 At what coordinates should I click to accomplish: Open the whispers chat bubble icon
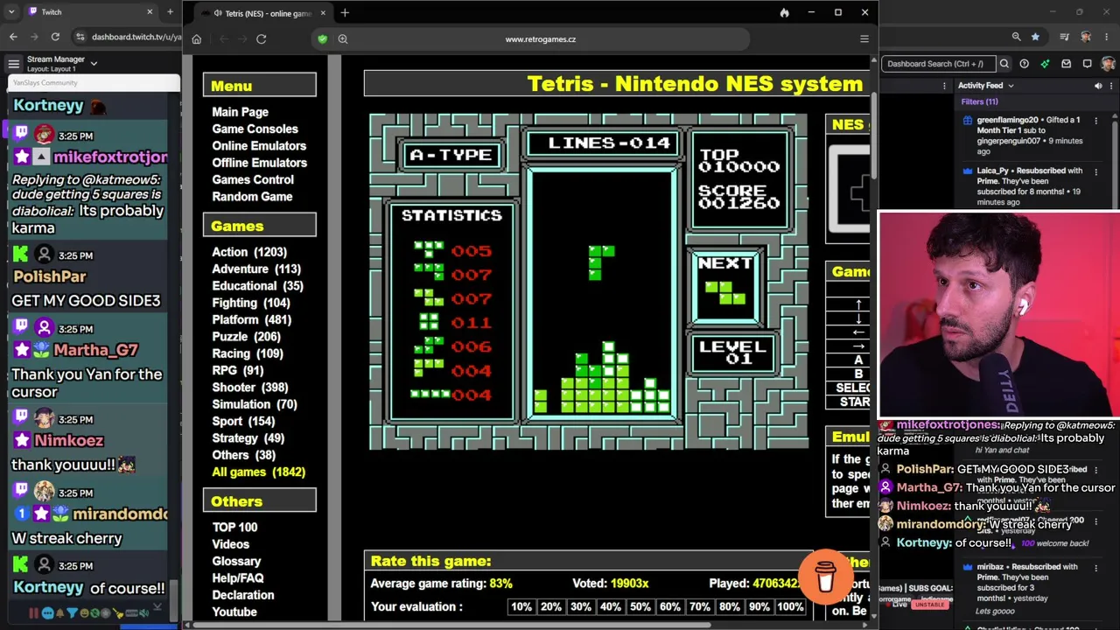(x=1087, y=64)
